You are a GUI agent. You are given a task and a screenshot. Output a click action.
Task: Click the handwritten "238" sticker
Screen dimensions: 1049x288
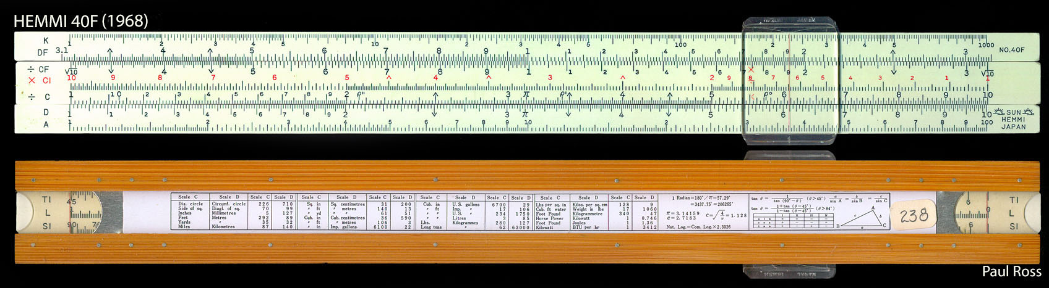click(914, 215)
